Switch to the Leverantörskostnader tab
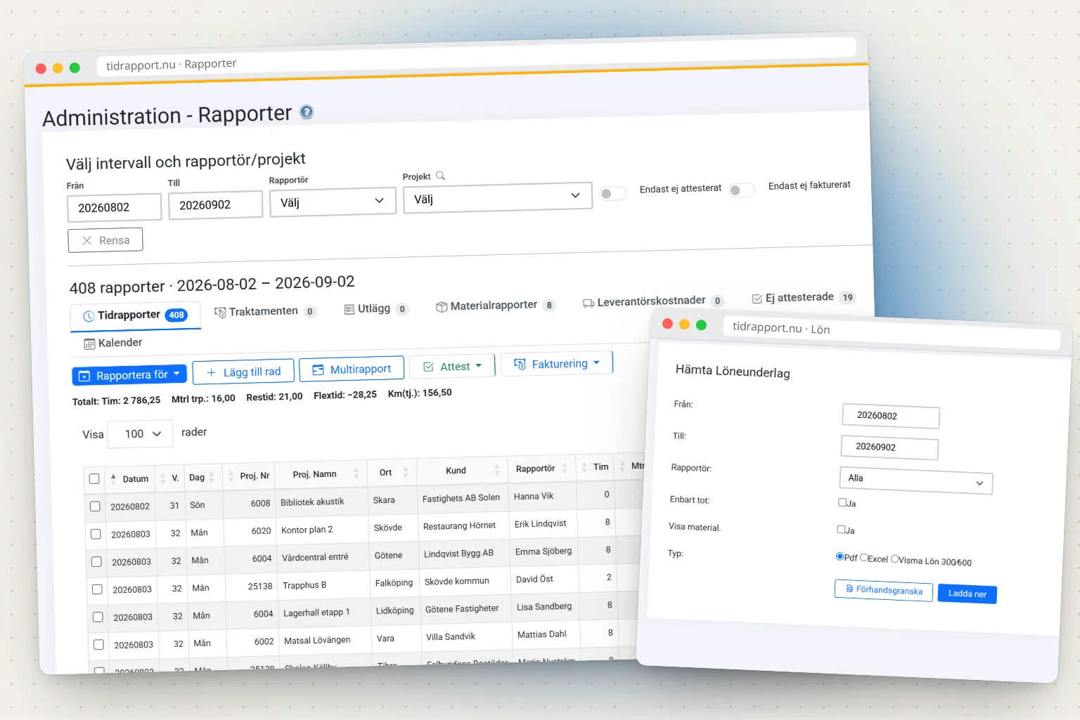Image resolution: width=1080 pixels, height=720 pixels. [x=653, y=301]
